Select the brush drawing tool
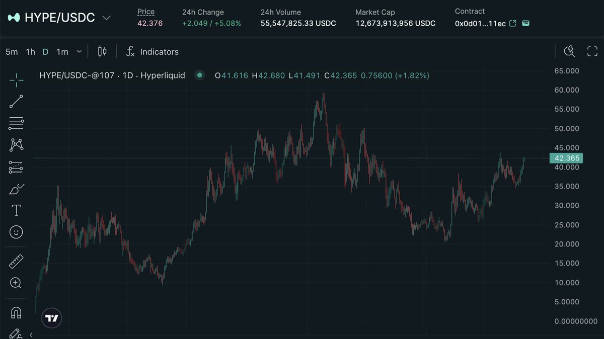Image resolution: width=604 pixels, height=339 pixels. (x=16, y=189)
